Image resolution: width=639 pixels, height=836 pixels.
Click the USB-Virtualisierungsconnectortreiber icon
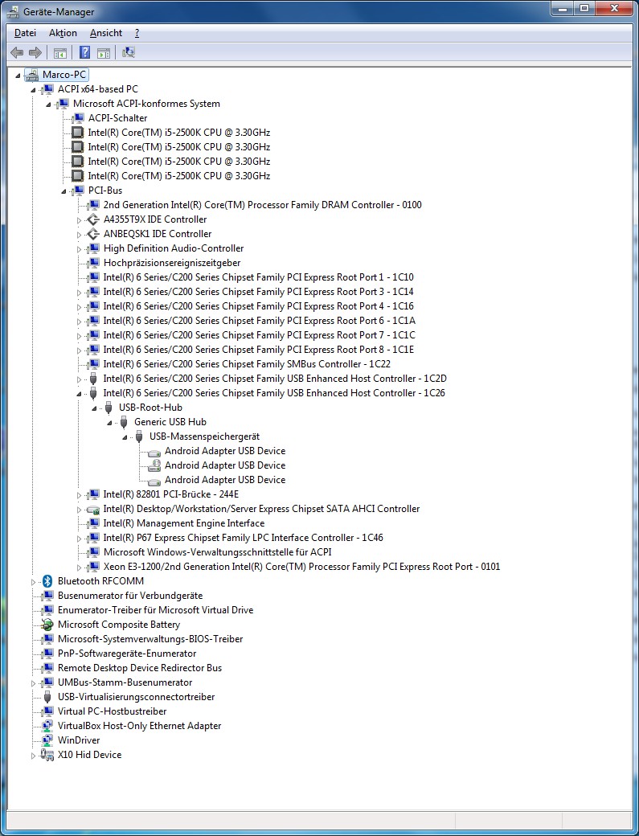point(47,697)
